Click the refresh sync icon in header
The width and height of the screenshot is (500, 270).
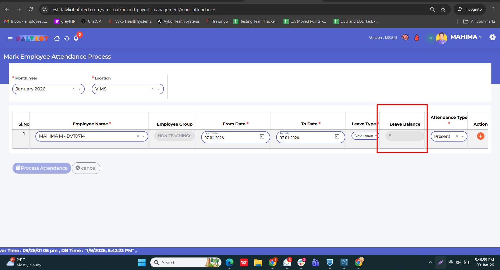(67, 39)
